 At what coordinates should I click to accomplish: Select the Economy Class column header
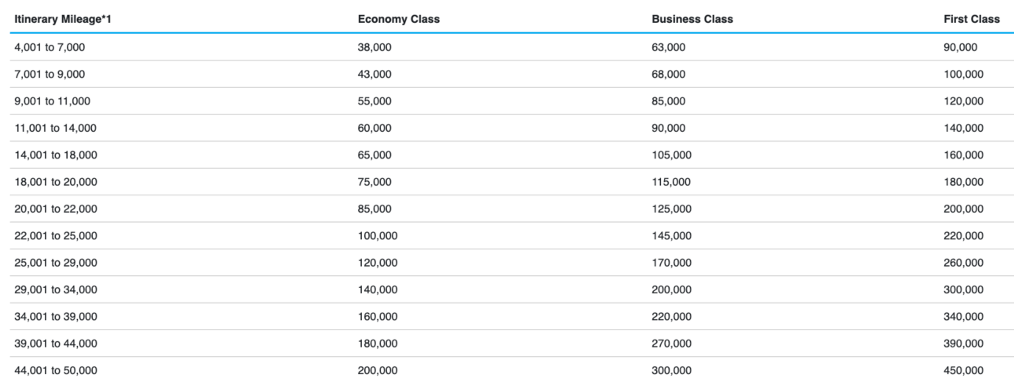point(398,19)
